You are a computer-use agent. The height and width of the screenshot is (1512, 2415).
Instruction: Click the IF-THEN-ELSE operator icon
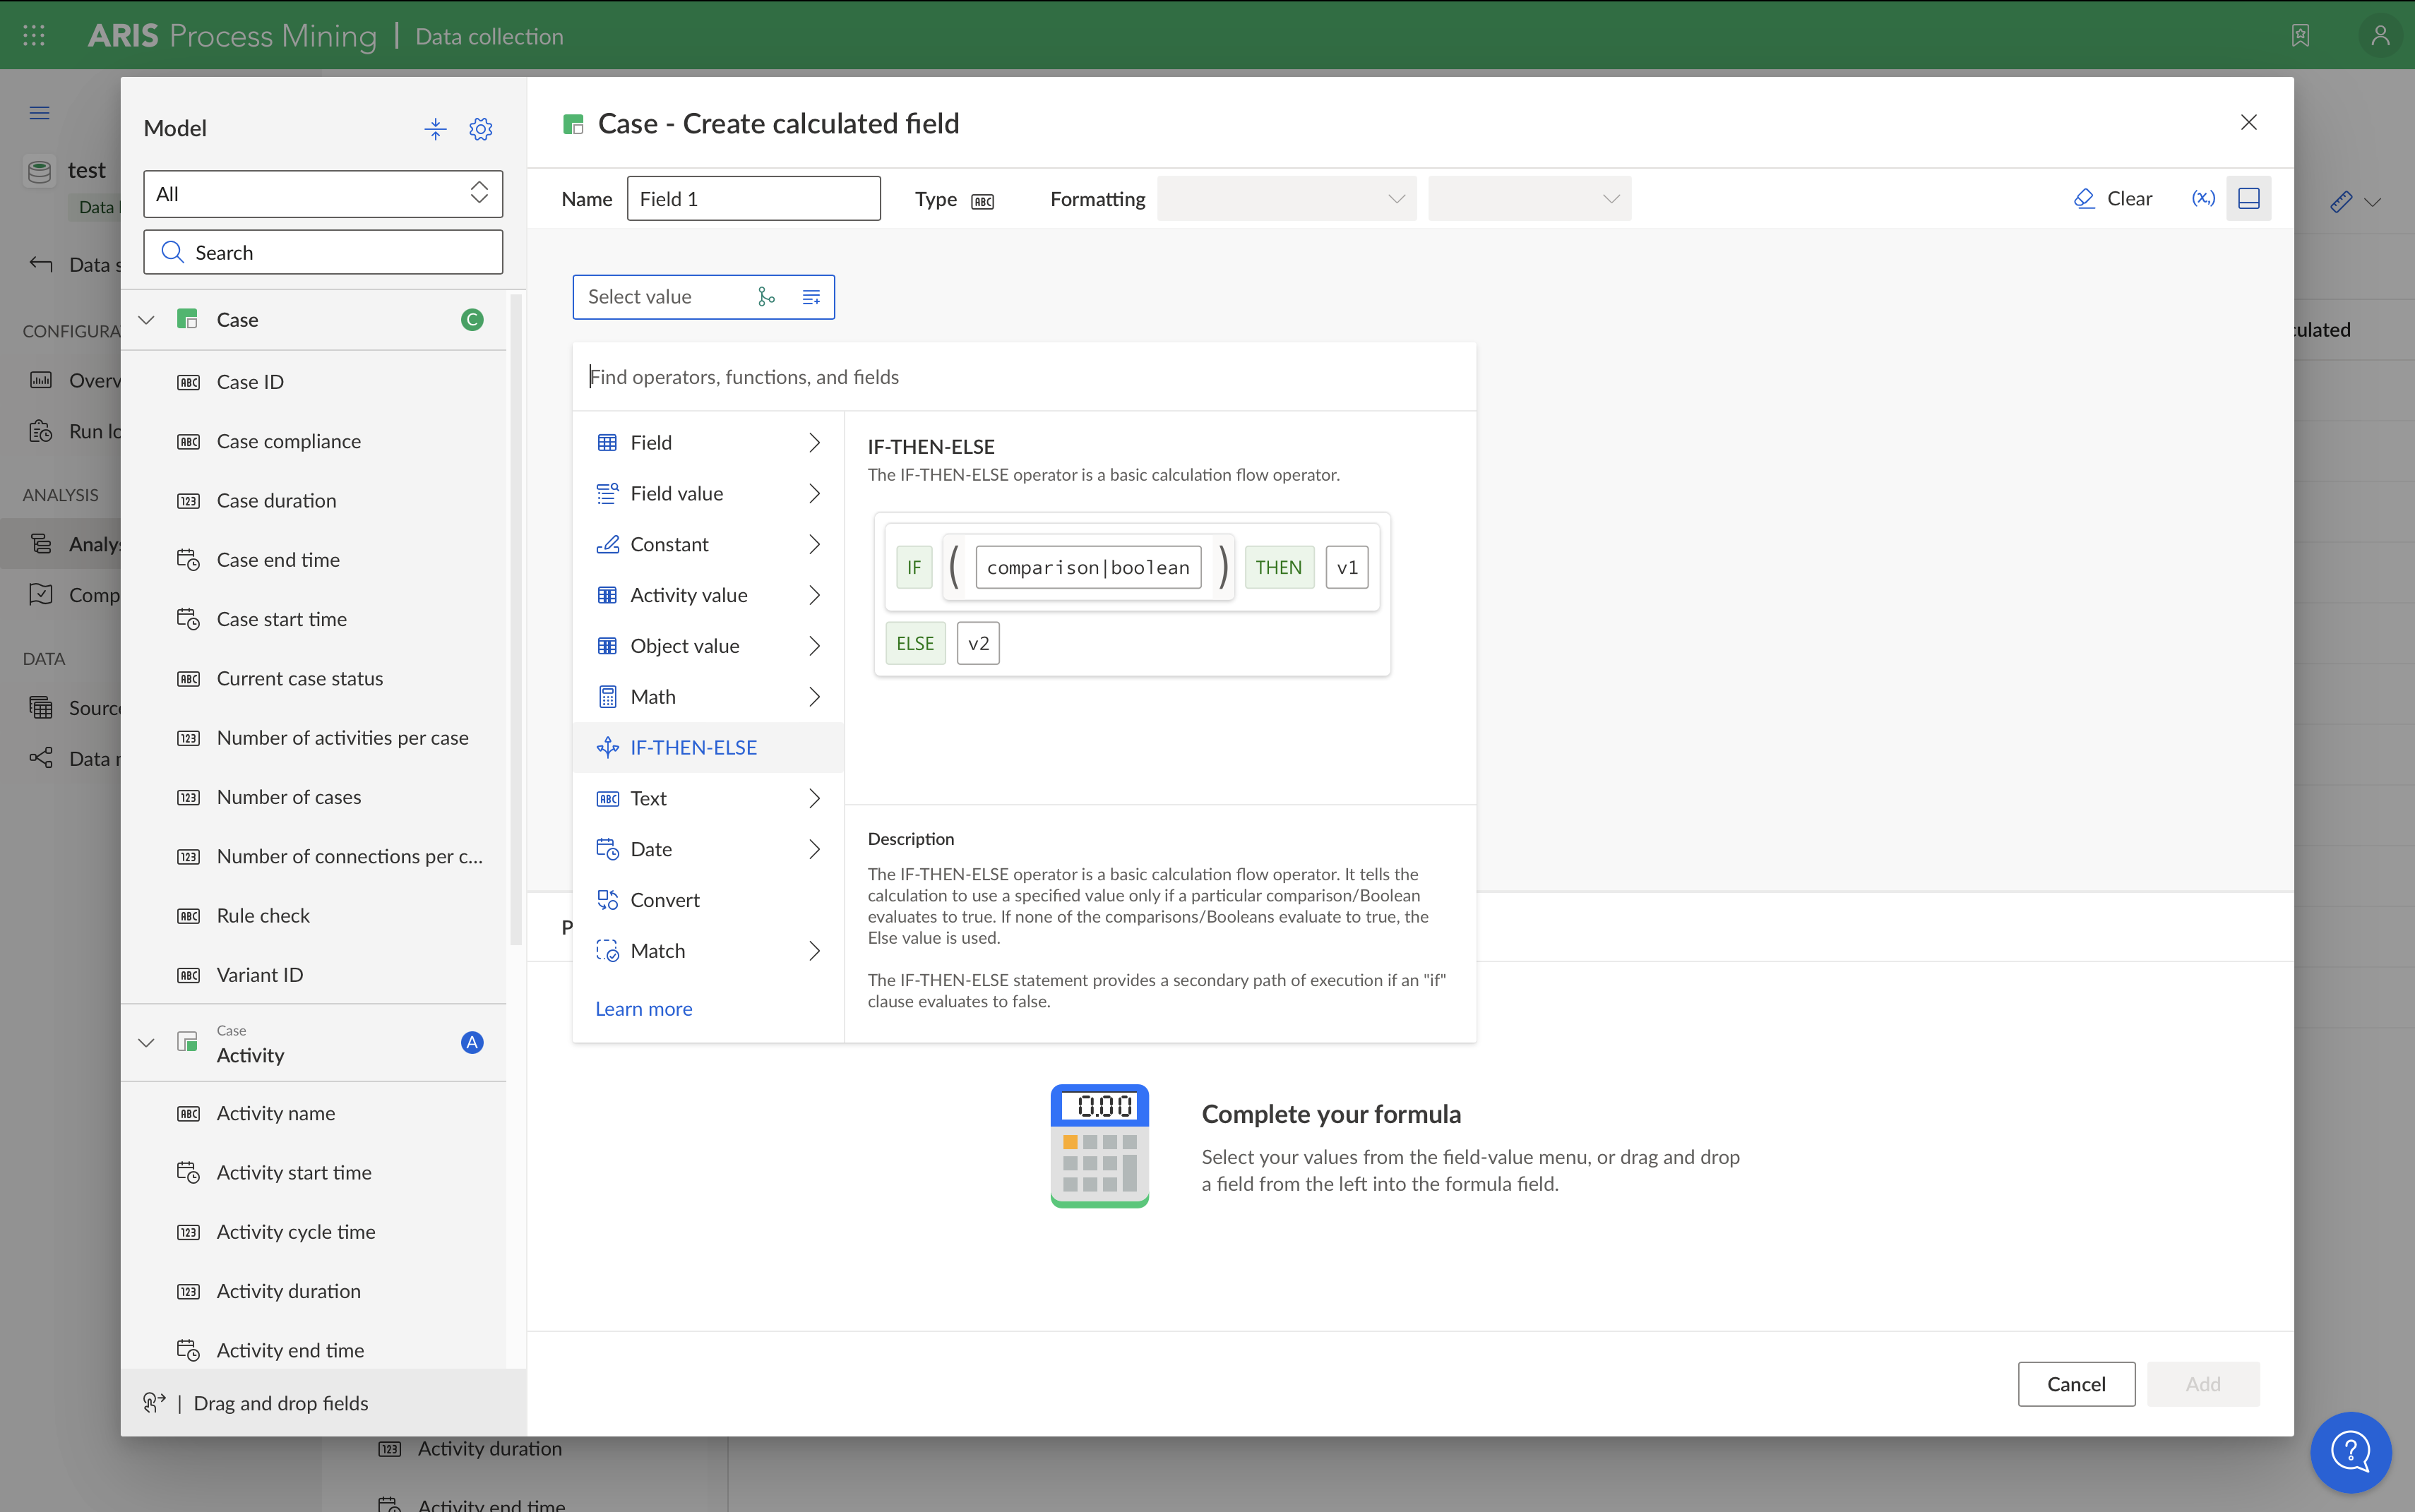pyautogui.click(x=608, y=748)
